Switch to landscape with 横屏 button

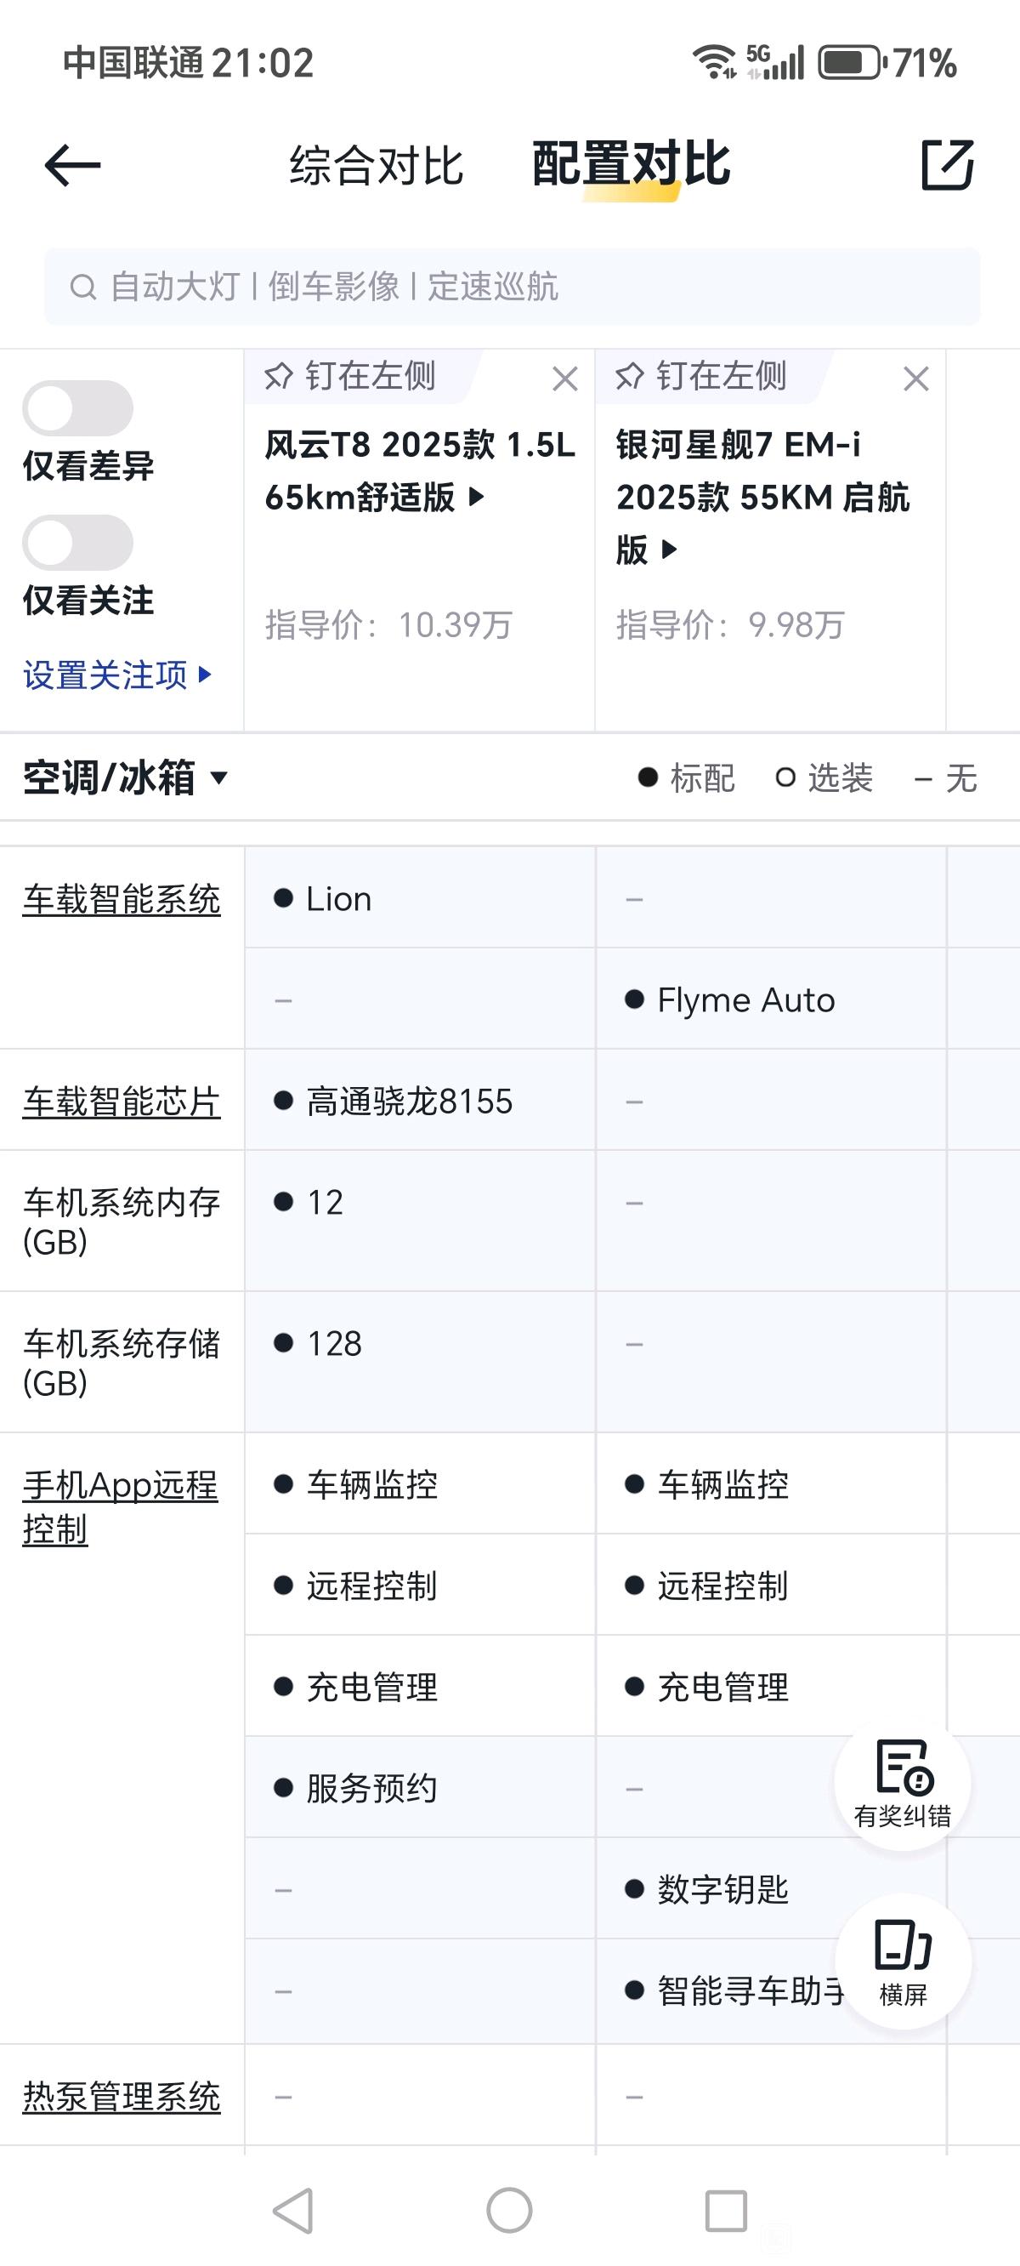[903, 1962]
